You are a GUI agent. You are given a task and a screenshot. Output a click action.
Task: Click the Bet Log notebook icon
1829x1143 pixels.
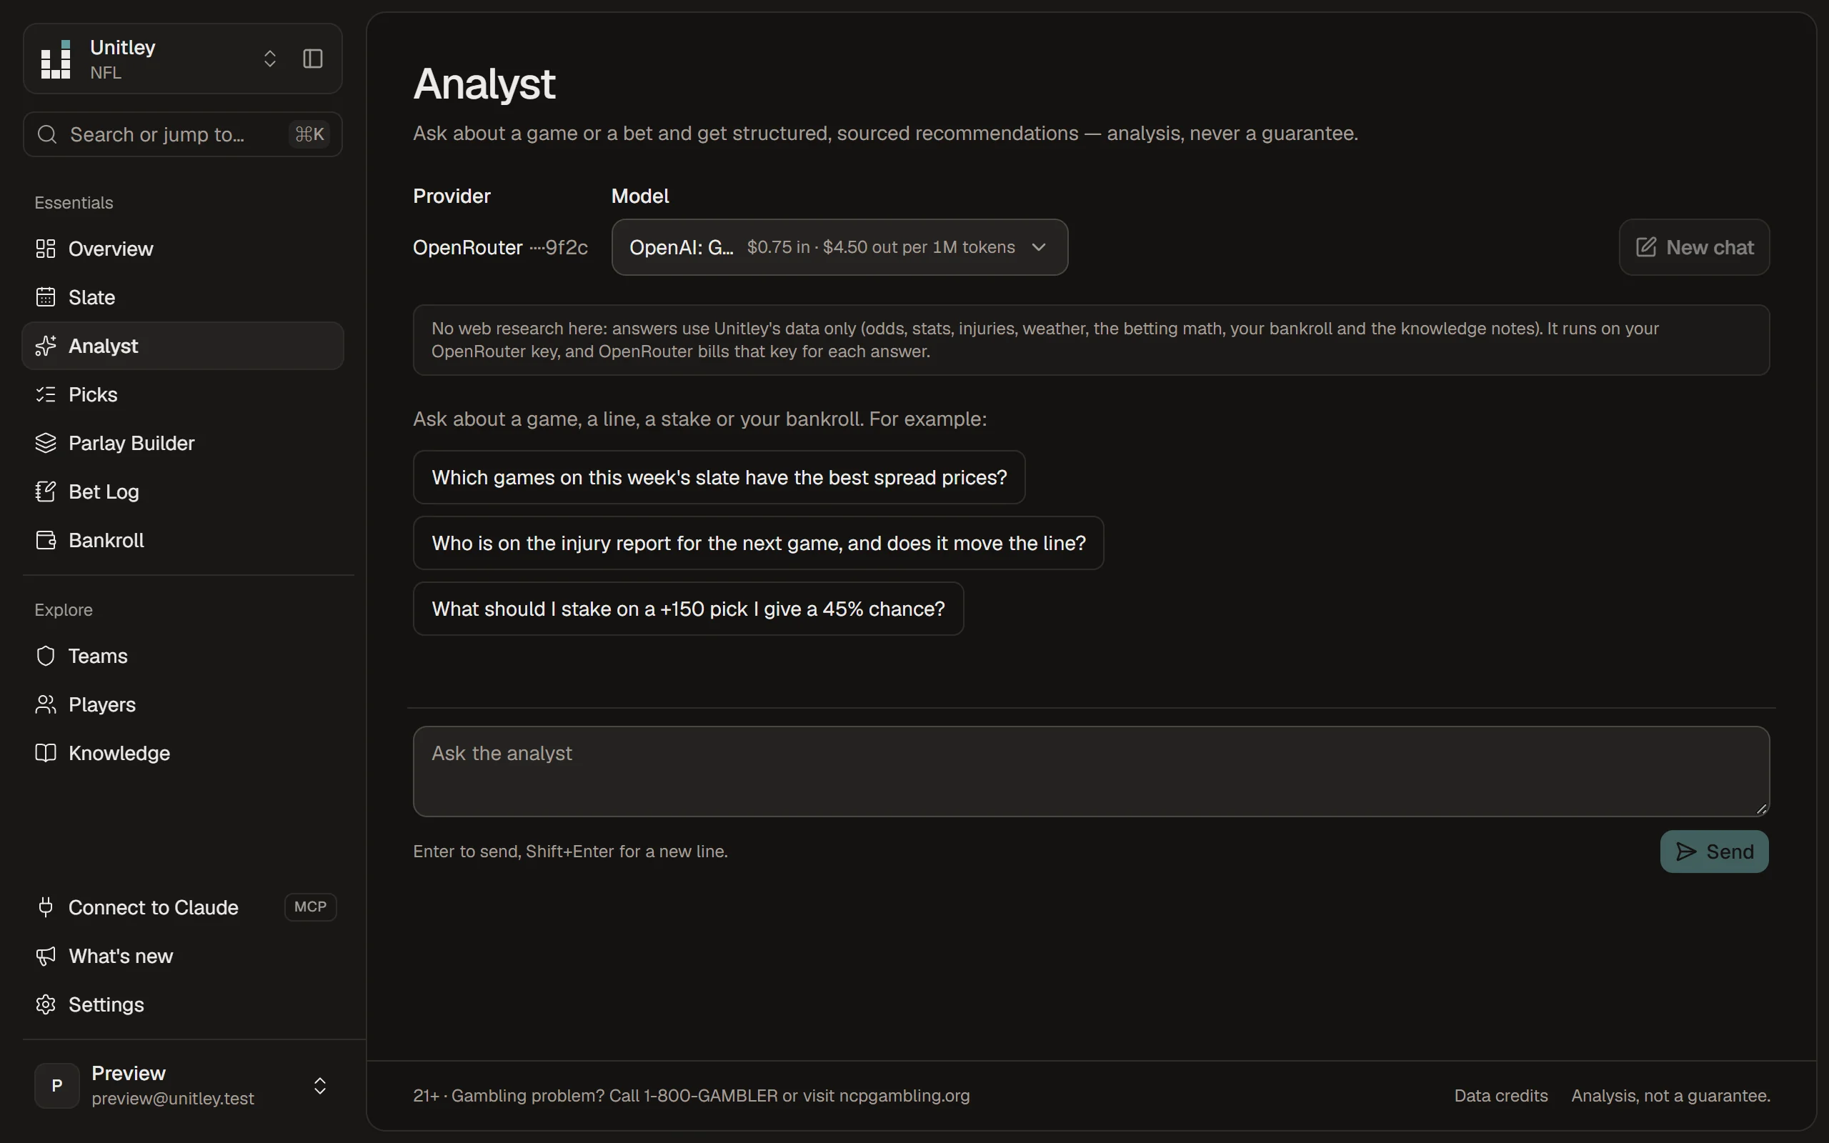click(x=45, y=491)
